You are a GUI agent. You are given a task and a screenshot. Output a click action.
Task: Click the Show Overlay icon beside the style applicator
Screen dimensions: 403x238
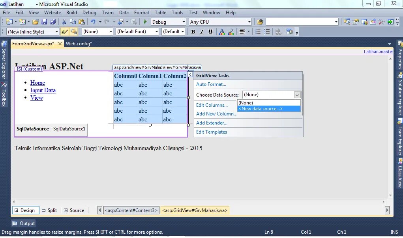pyautogui.click(x=73, y=32)
